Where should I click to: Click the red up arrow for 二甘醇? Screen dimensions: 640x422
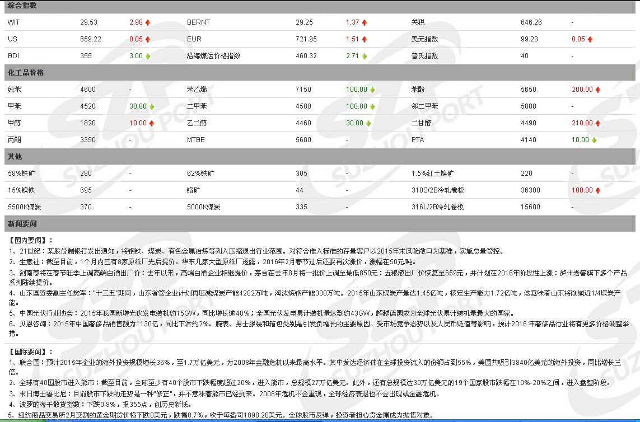point(598,123)
